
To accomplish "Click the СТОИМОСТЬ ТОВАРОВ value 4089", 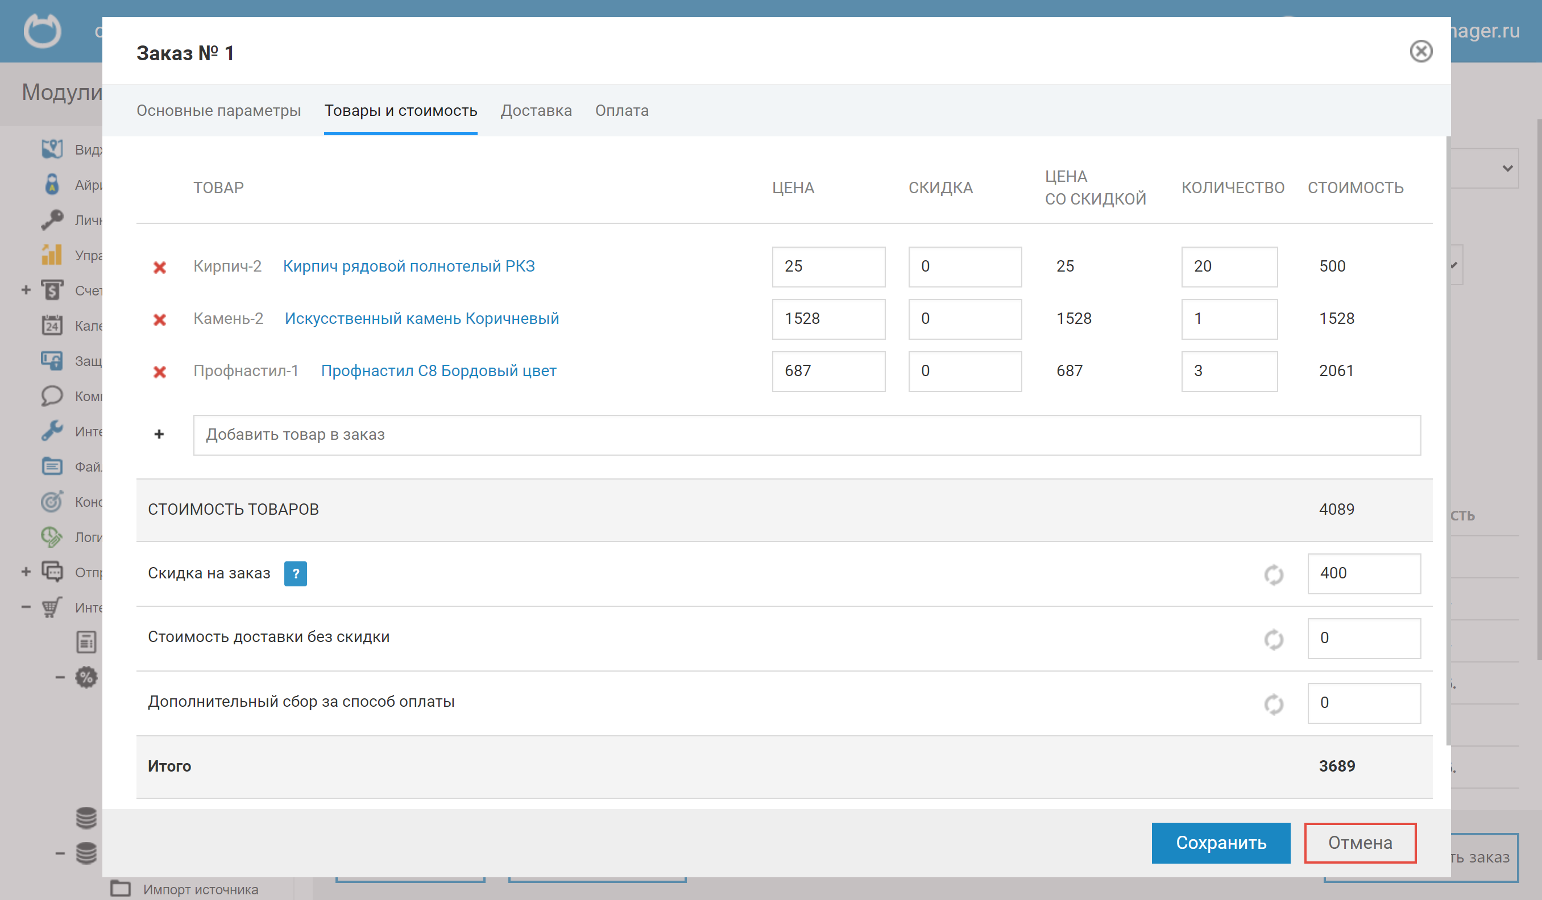I will coord(1336,509).
